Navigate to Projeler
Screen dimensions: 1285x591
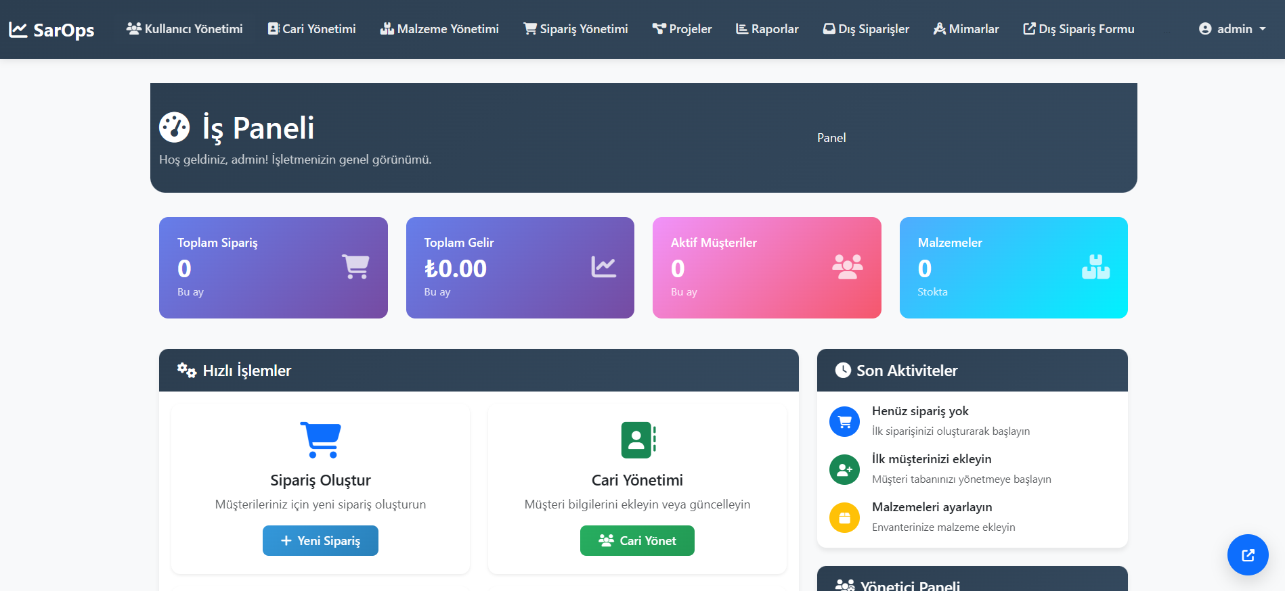[x=682, y=29]
